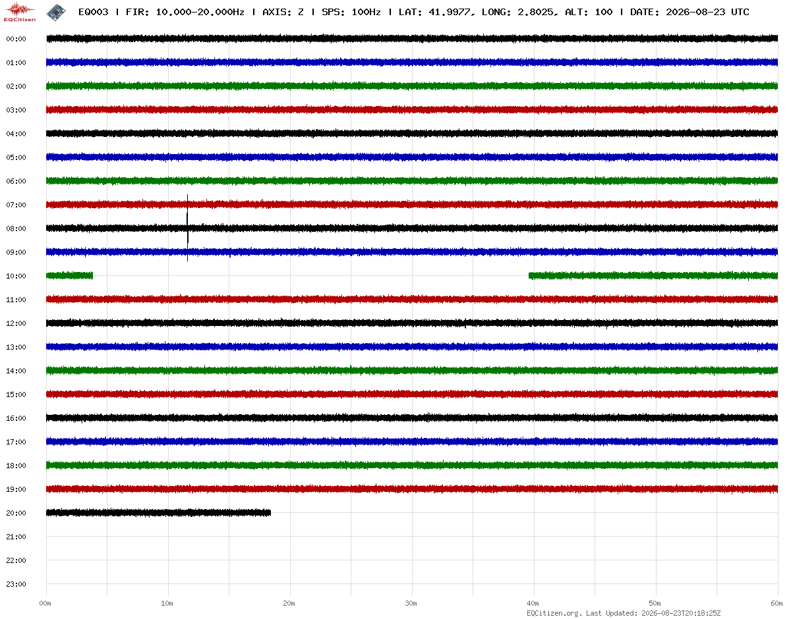Viewport: 791px width, 619px height.
Task: Click the 12:00 hour label
Action: [x=16, y=323]
